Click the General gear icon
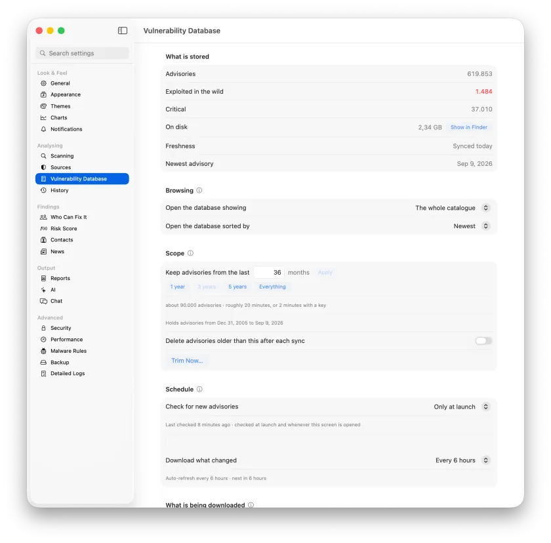551x543 pixels. [x=43, y=83]
